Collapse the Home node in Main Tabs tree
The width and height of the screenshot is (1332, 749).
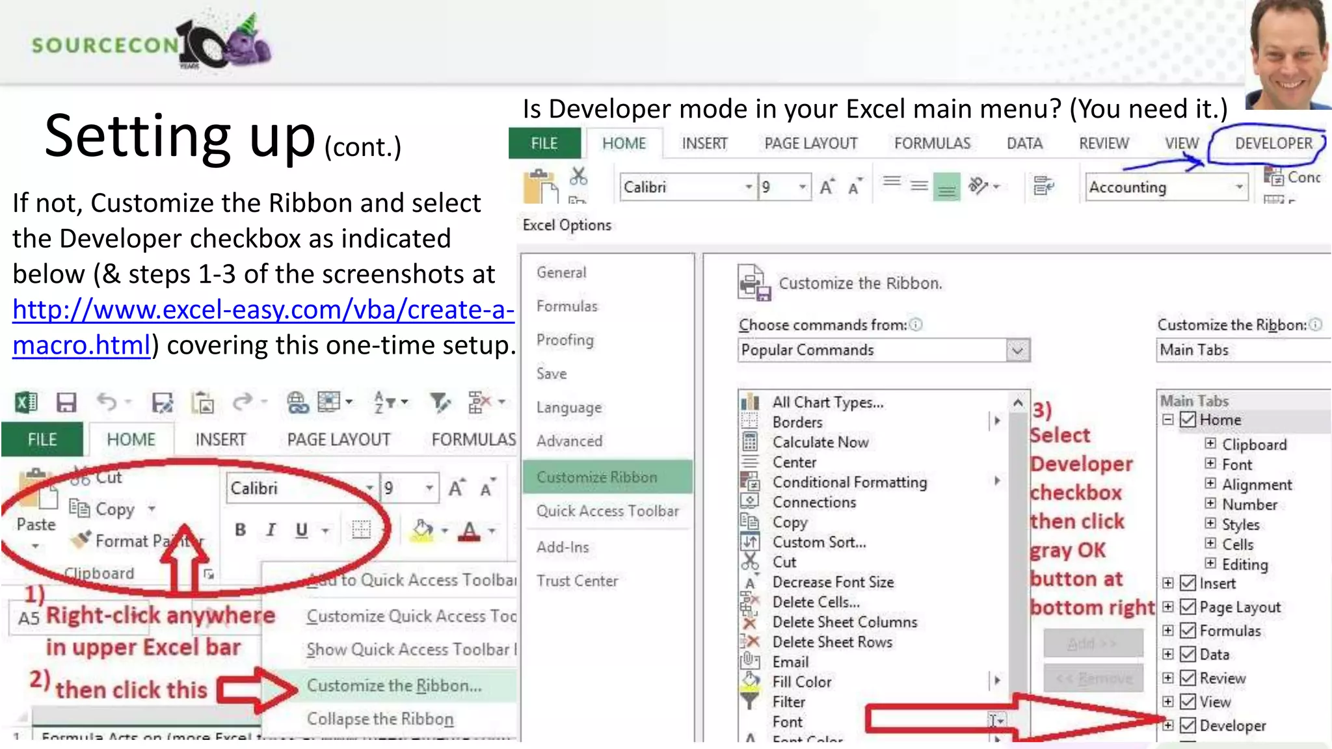[1168, 419]
